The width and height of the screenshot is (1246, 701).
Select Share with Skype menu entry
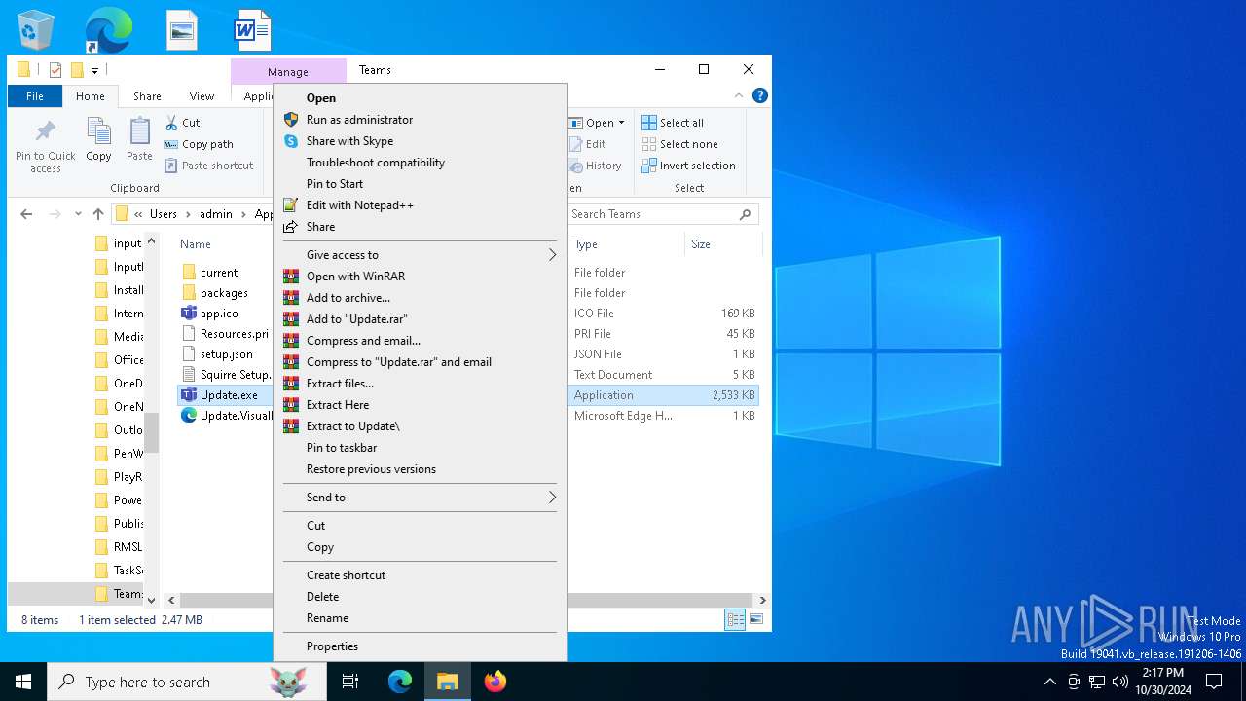tap(420, 141)
